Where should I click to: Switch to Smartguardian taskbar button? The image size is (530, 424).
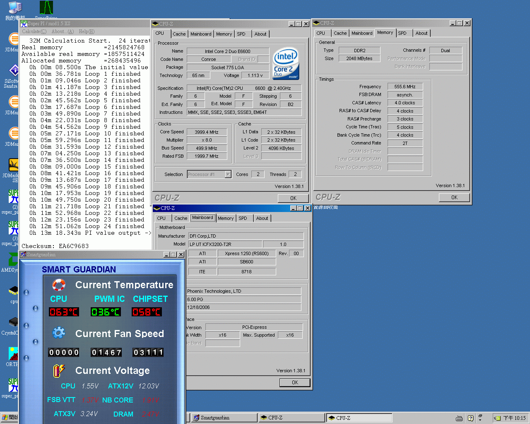point(224,418)
